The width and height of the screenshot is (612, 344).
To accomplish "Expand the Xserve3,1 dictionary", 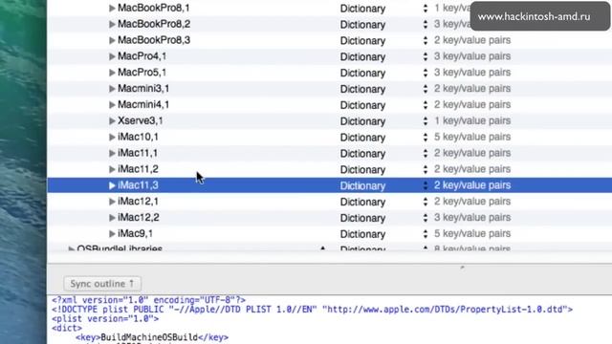I will tap(112, 121).
